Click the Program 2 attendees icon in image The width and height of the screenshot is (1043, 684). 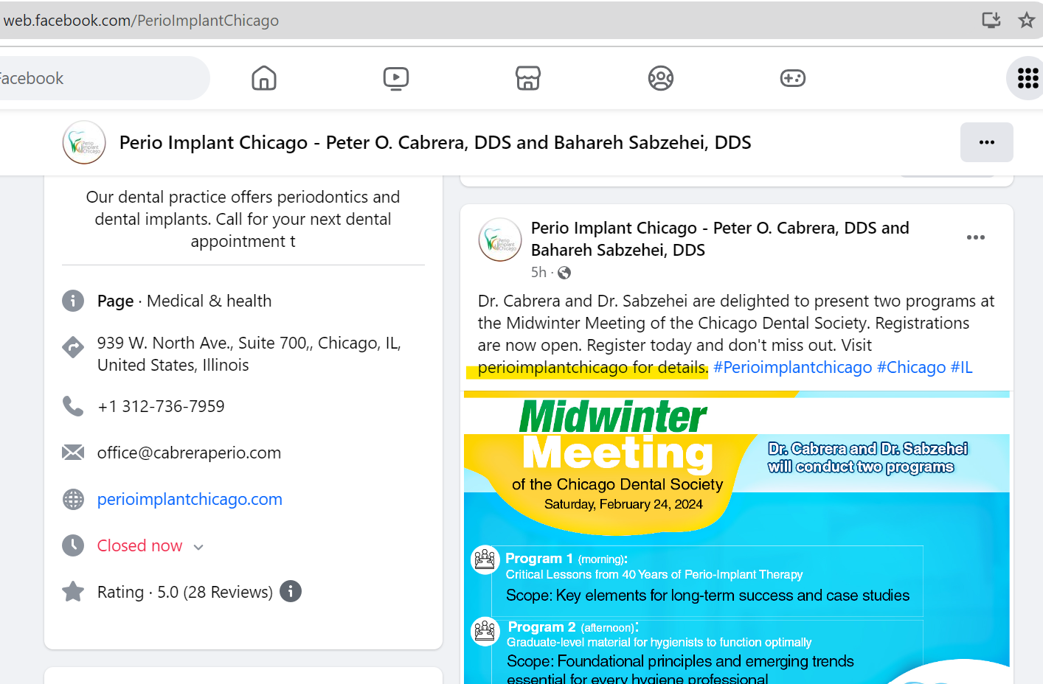tap(485, 631)
